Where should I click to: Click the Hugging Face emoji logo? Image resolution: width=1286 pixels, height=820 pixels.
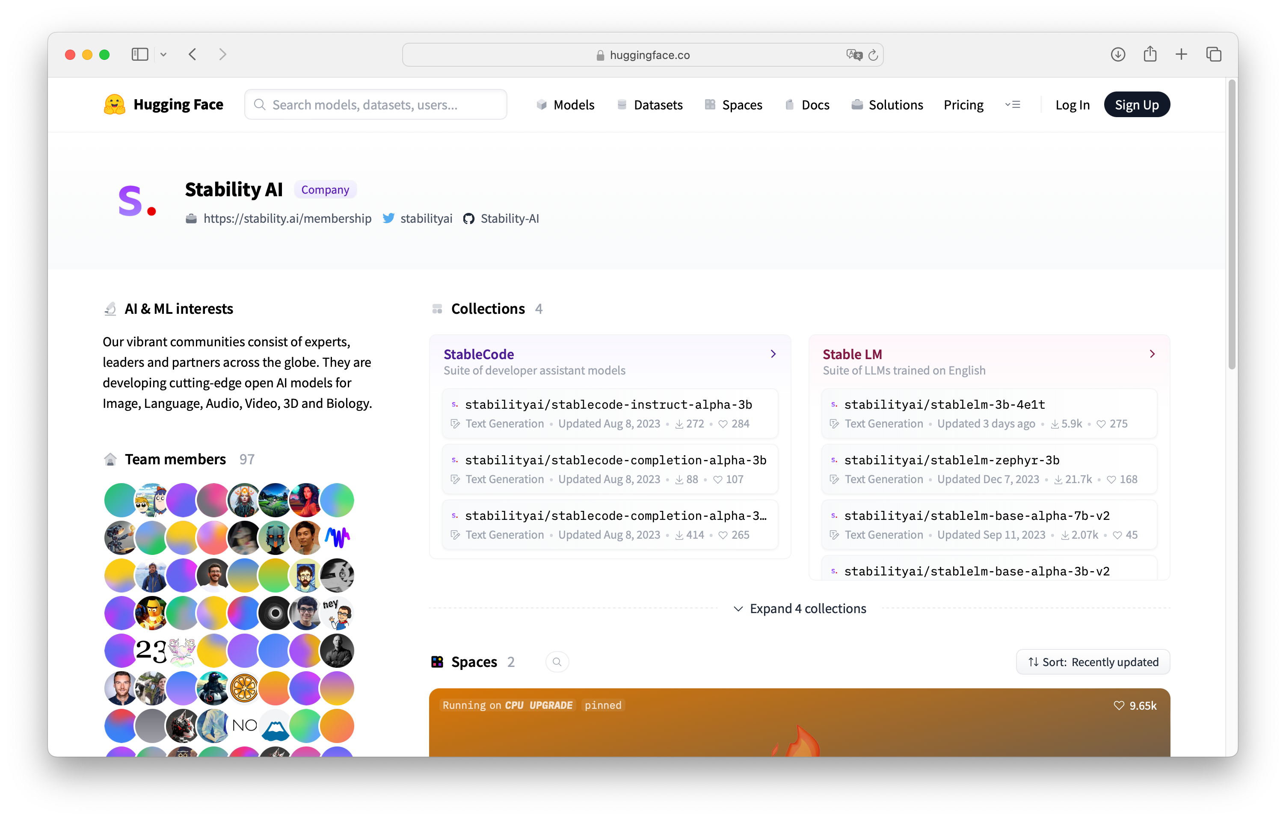[x=114, y=105]
